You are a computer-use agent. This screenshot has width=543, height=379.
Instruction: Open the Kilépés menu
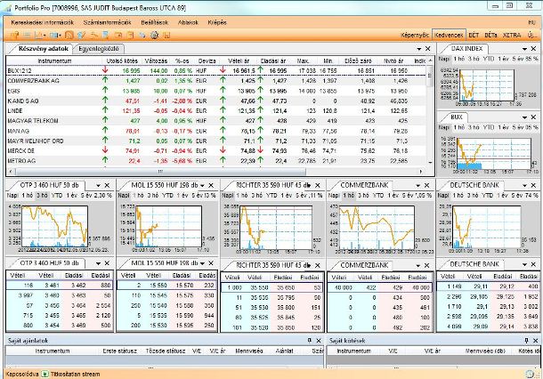pos(217,22)
